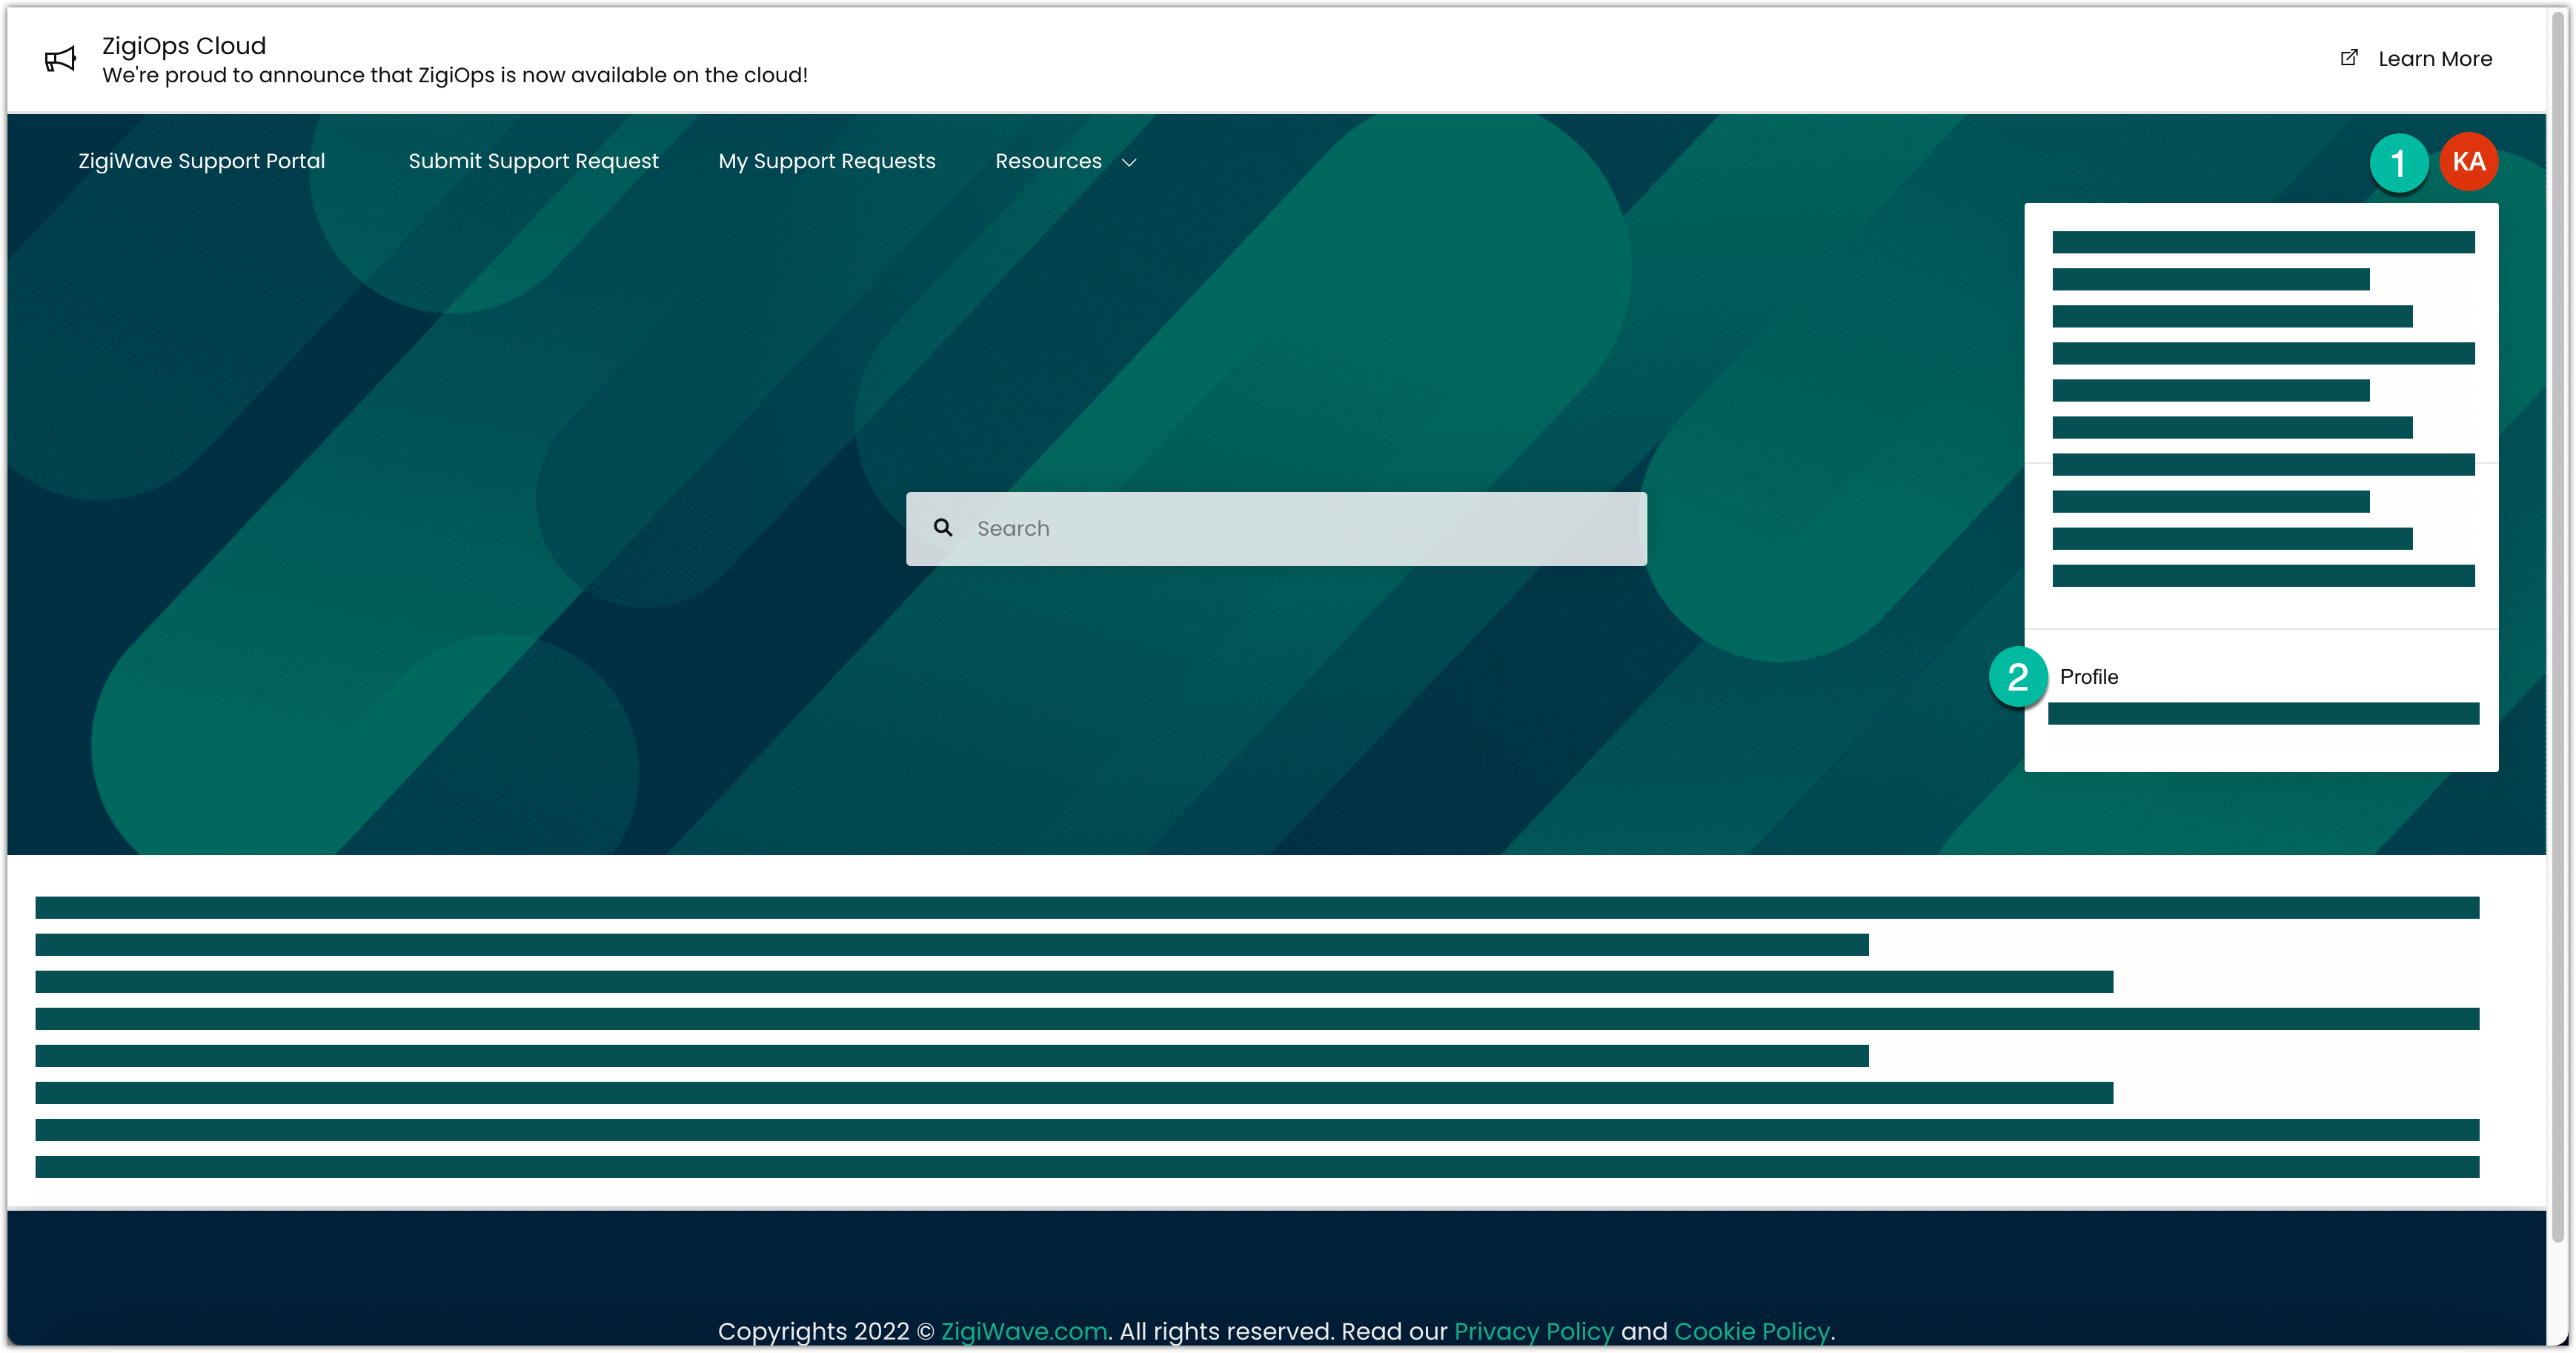The height and width of the screenshot is (1353, 2576).
Task: Open the KA user avatar menu
Action: point(2468,162)
